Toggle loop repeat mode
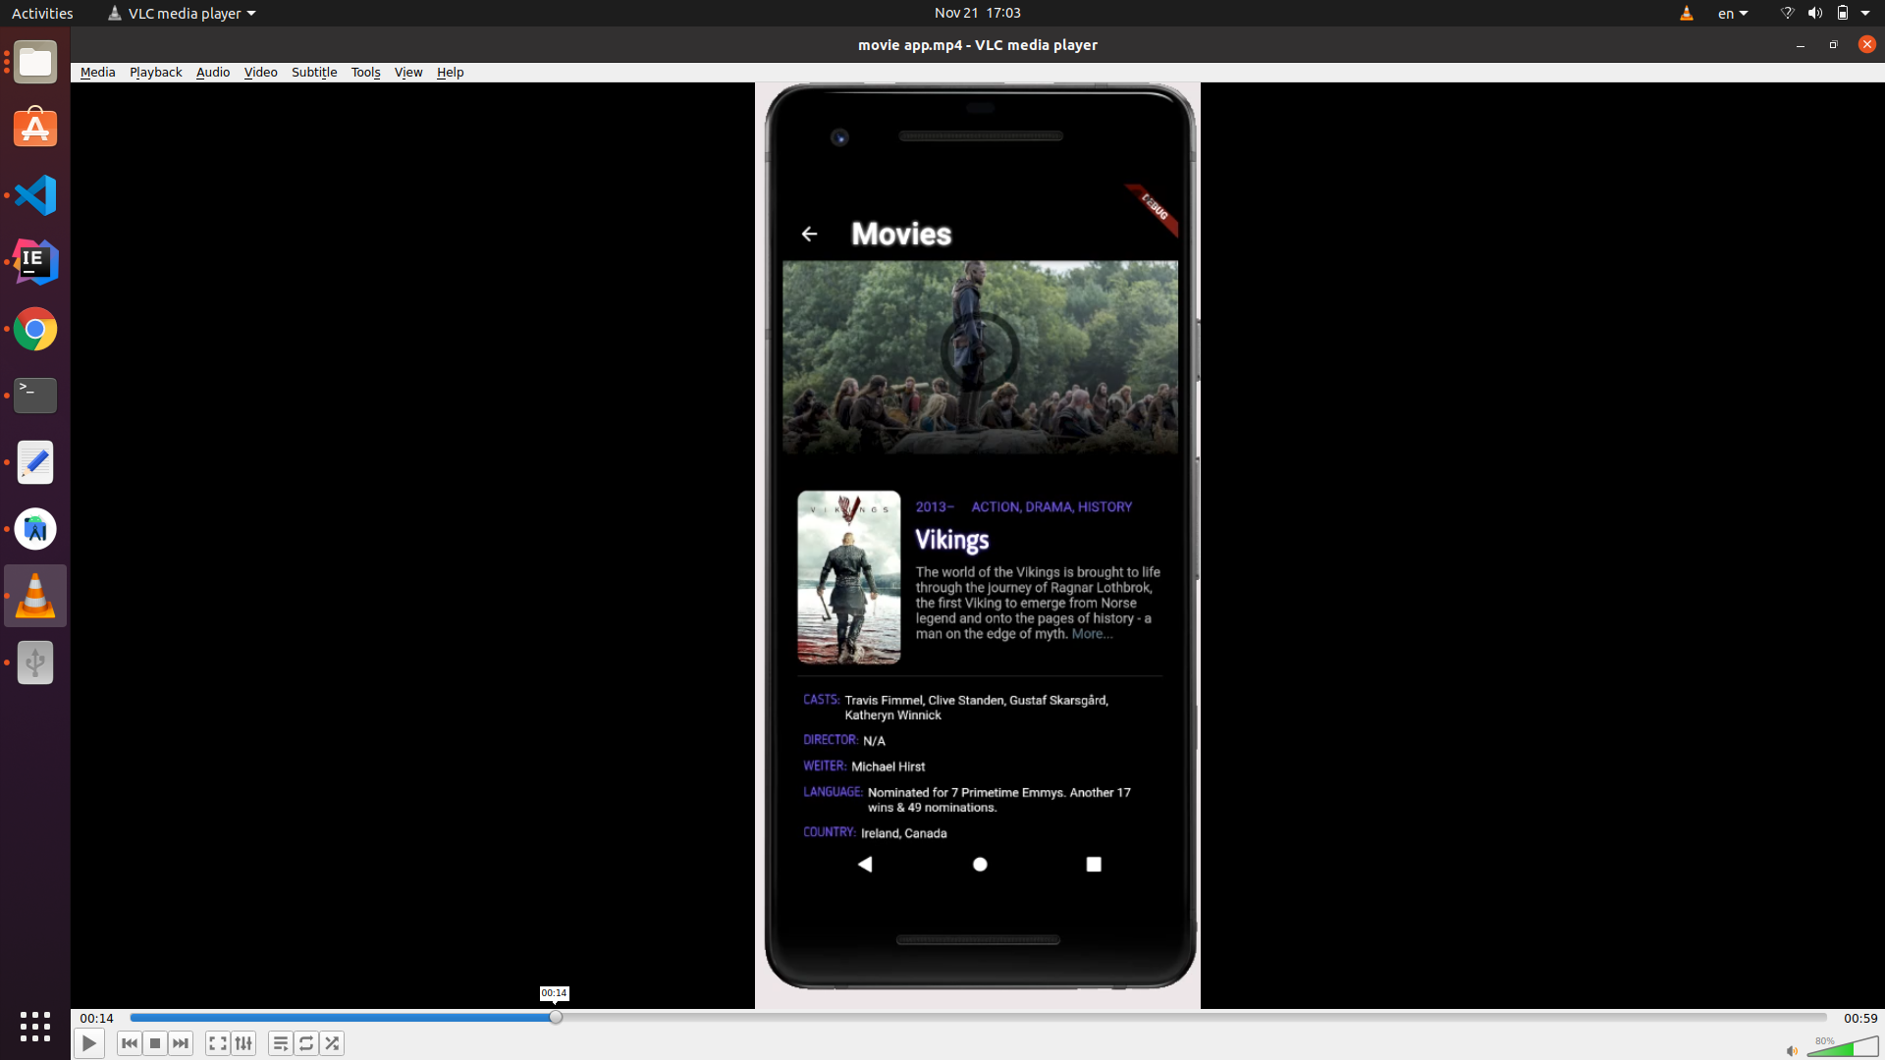Image resolution: width=1885 pixels, height=1060 pixels. pos(306,1043)
